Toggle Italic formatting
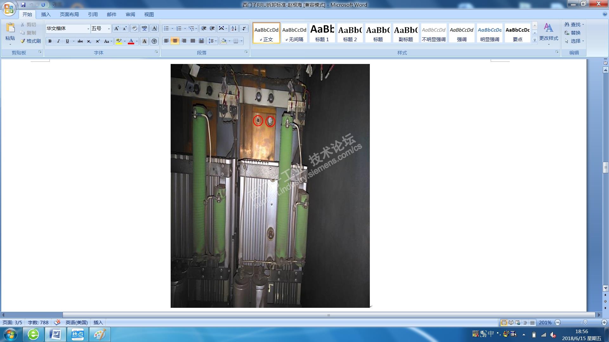 pyautogui.click(x=58, y=41)
